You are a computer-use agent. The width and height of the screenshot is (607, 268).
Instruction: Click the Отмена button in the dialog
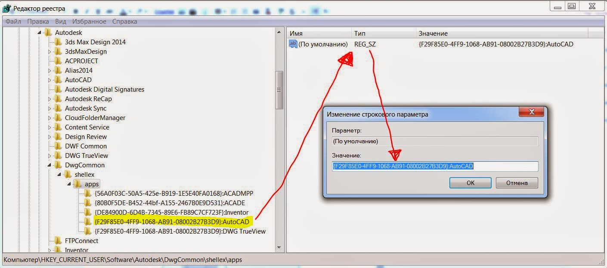tap(517, 182)
